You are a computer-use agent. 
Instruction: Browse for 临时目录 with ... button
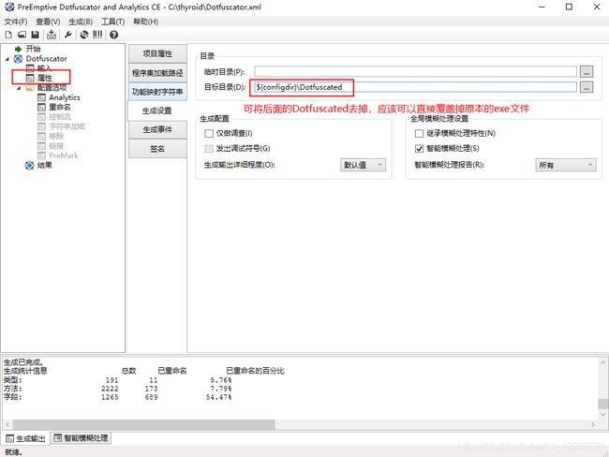click(587, 72)
